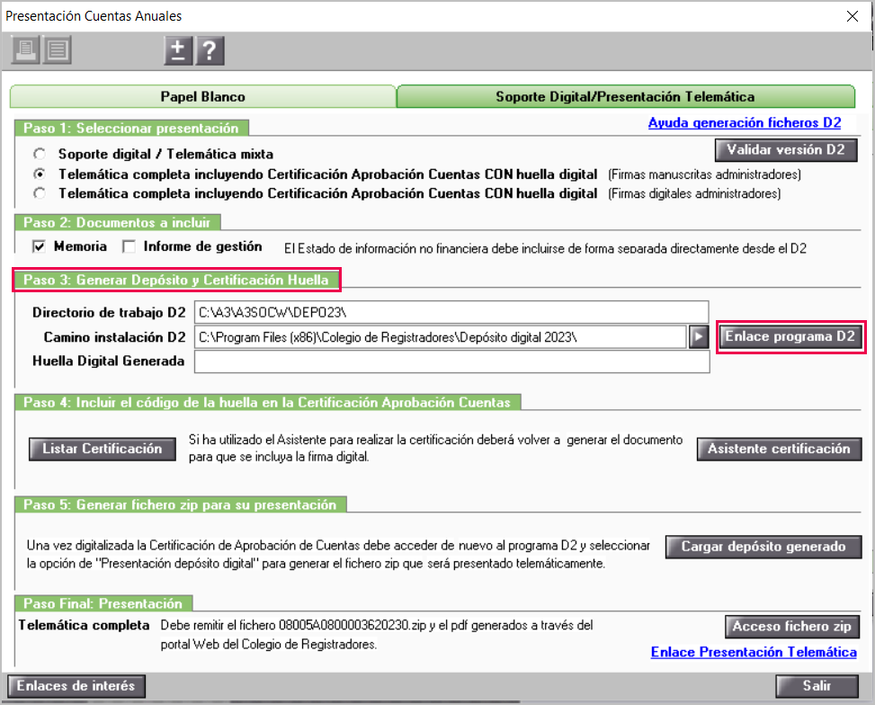
Task: Switch to Soporte Digital/Presentación Telemática tab
Action: coord(625,96)
